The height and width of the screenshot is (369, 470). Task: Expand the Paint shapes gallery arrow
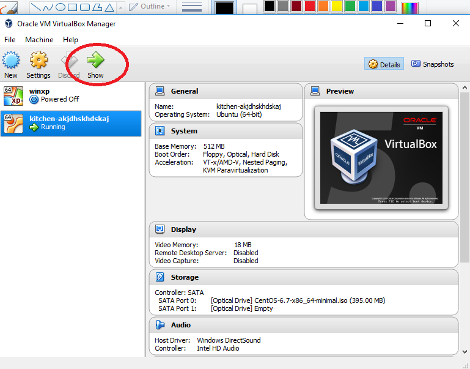coord(120,7)
